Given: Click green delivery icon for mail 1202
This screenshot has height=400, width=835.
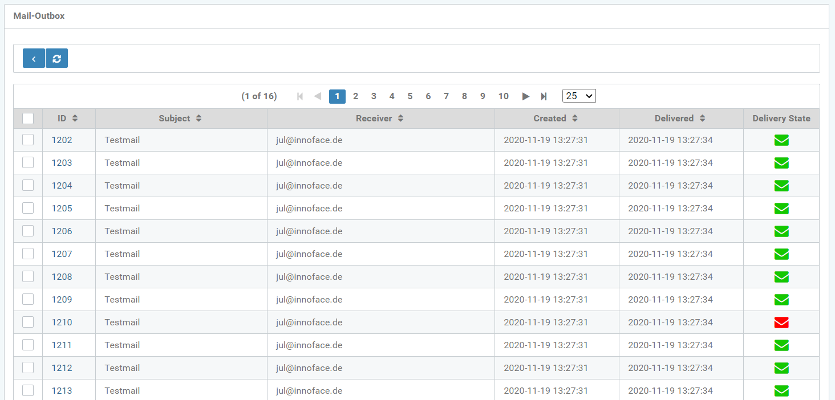Looking at the screenshot, I should pos(781,140).
